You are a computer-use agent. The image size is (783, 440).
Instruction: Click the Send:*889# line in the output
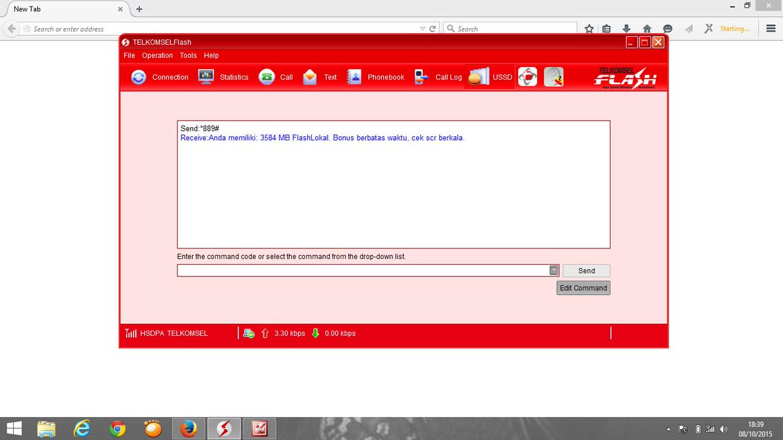[x=199, y=129]
